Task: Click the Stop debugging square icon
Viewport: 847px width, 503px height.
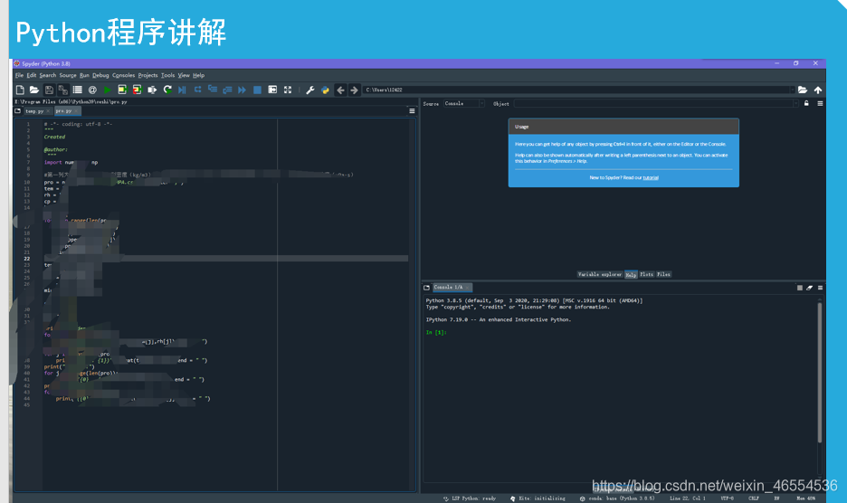Action: (x=258, y=90)
